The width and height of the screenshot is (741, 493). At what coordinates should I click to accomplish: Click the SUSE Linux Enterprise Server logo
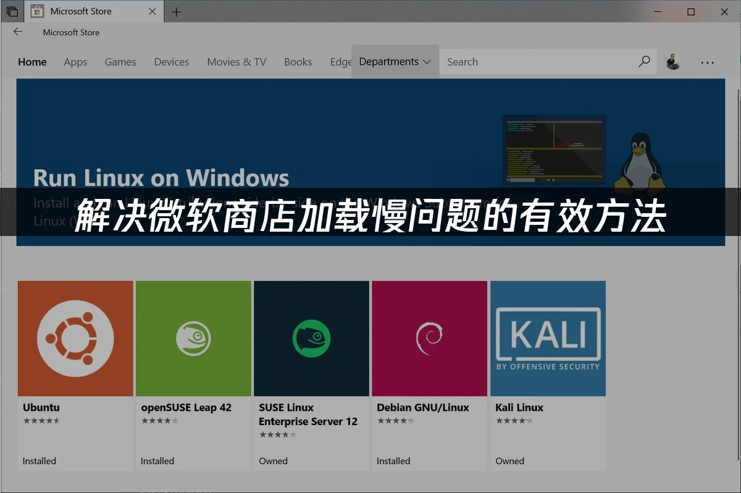[x=311, y=338]
